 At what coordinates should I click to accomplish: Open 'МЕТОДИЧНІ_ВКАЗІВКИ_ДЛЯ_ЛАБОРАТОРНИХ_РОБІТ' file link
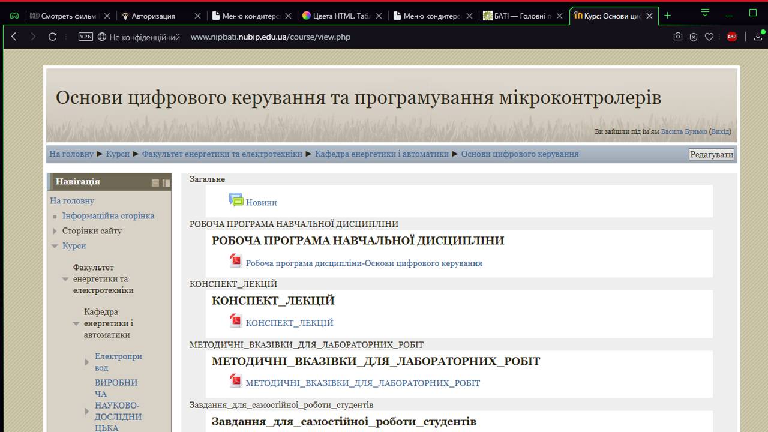pyautogui.click(x=363, y=383)
